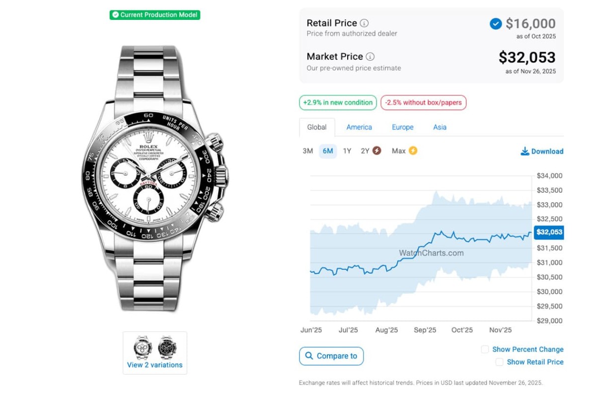Click the Max premium lightning badge

pos(413,151)
